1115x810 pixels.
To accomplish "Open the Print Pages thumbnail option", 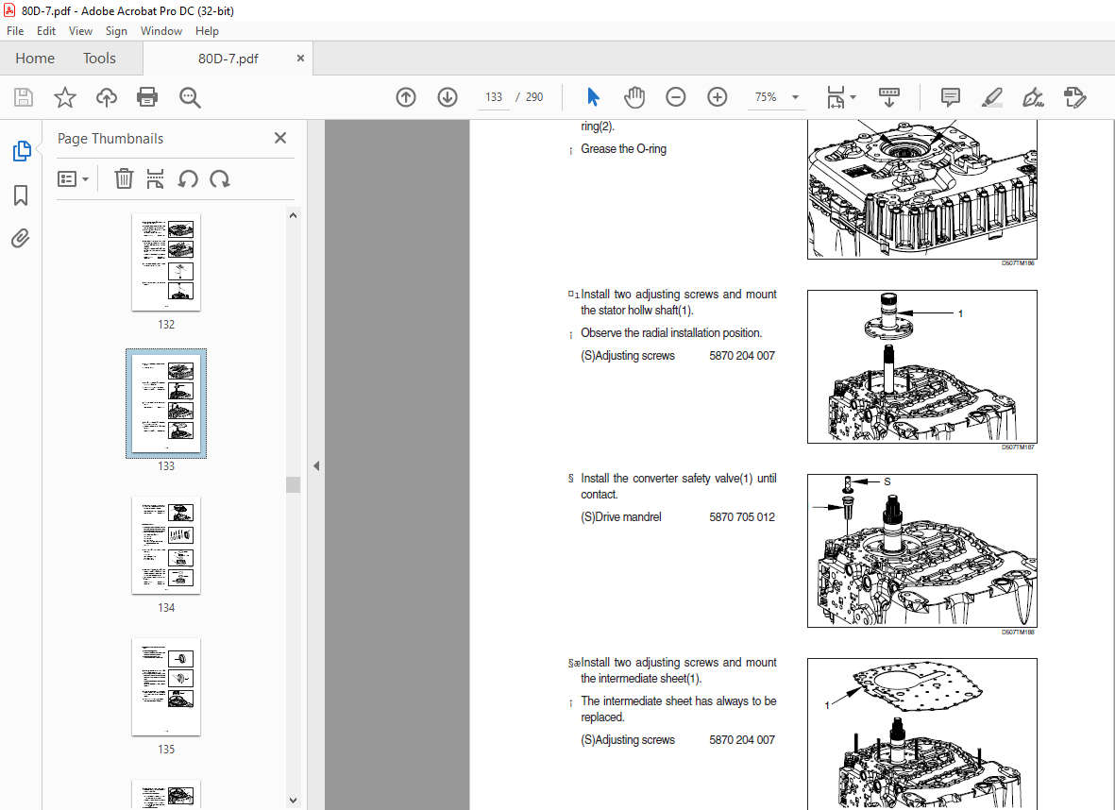I will pos(155,178).
